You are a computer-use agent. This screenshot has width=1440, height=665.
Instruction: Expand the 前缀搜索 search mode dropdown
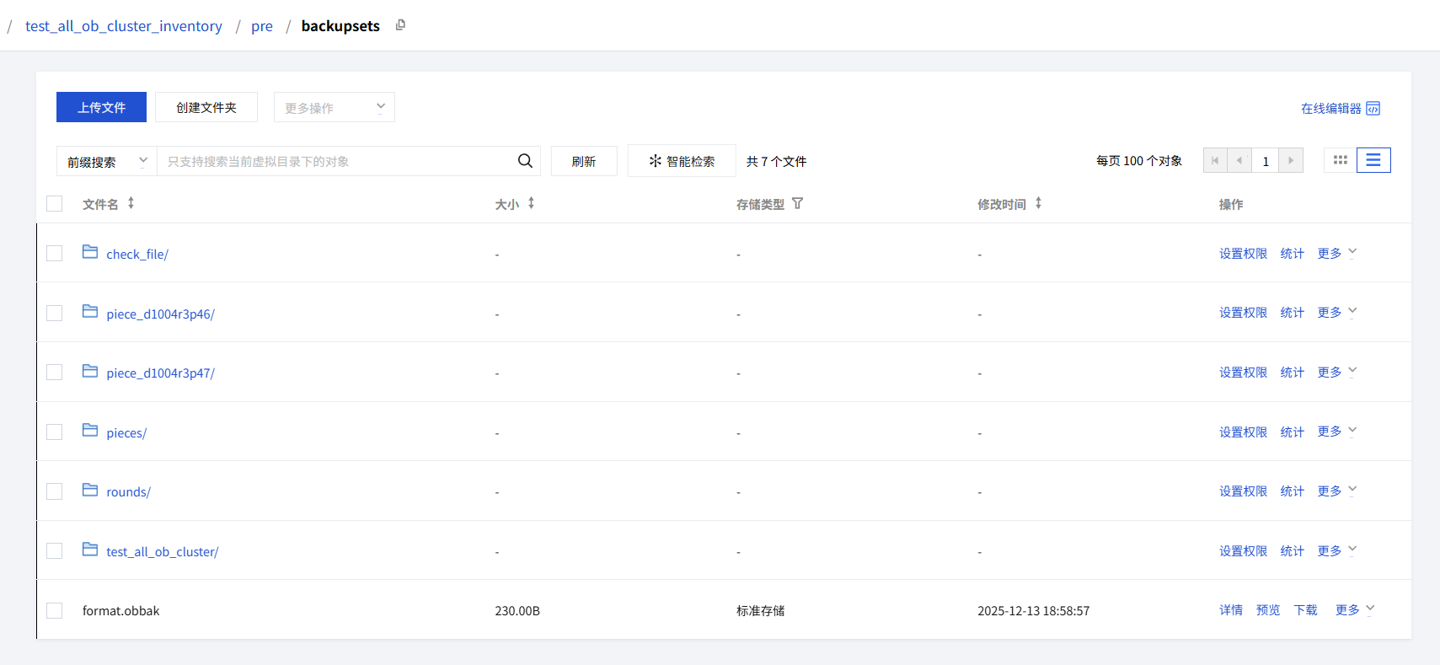point(107,162)
